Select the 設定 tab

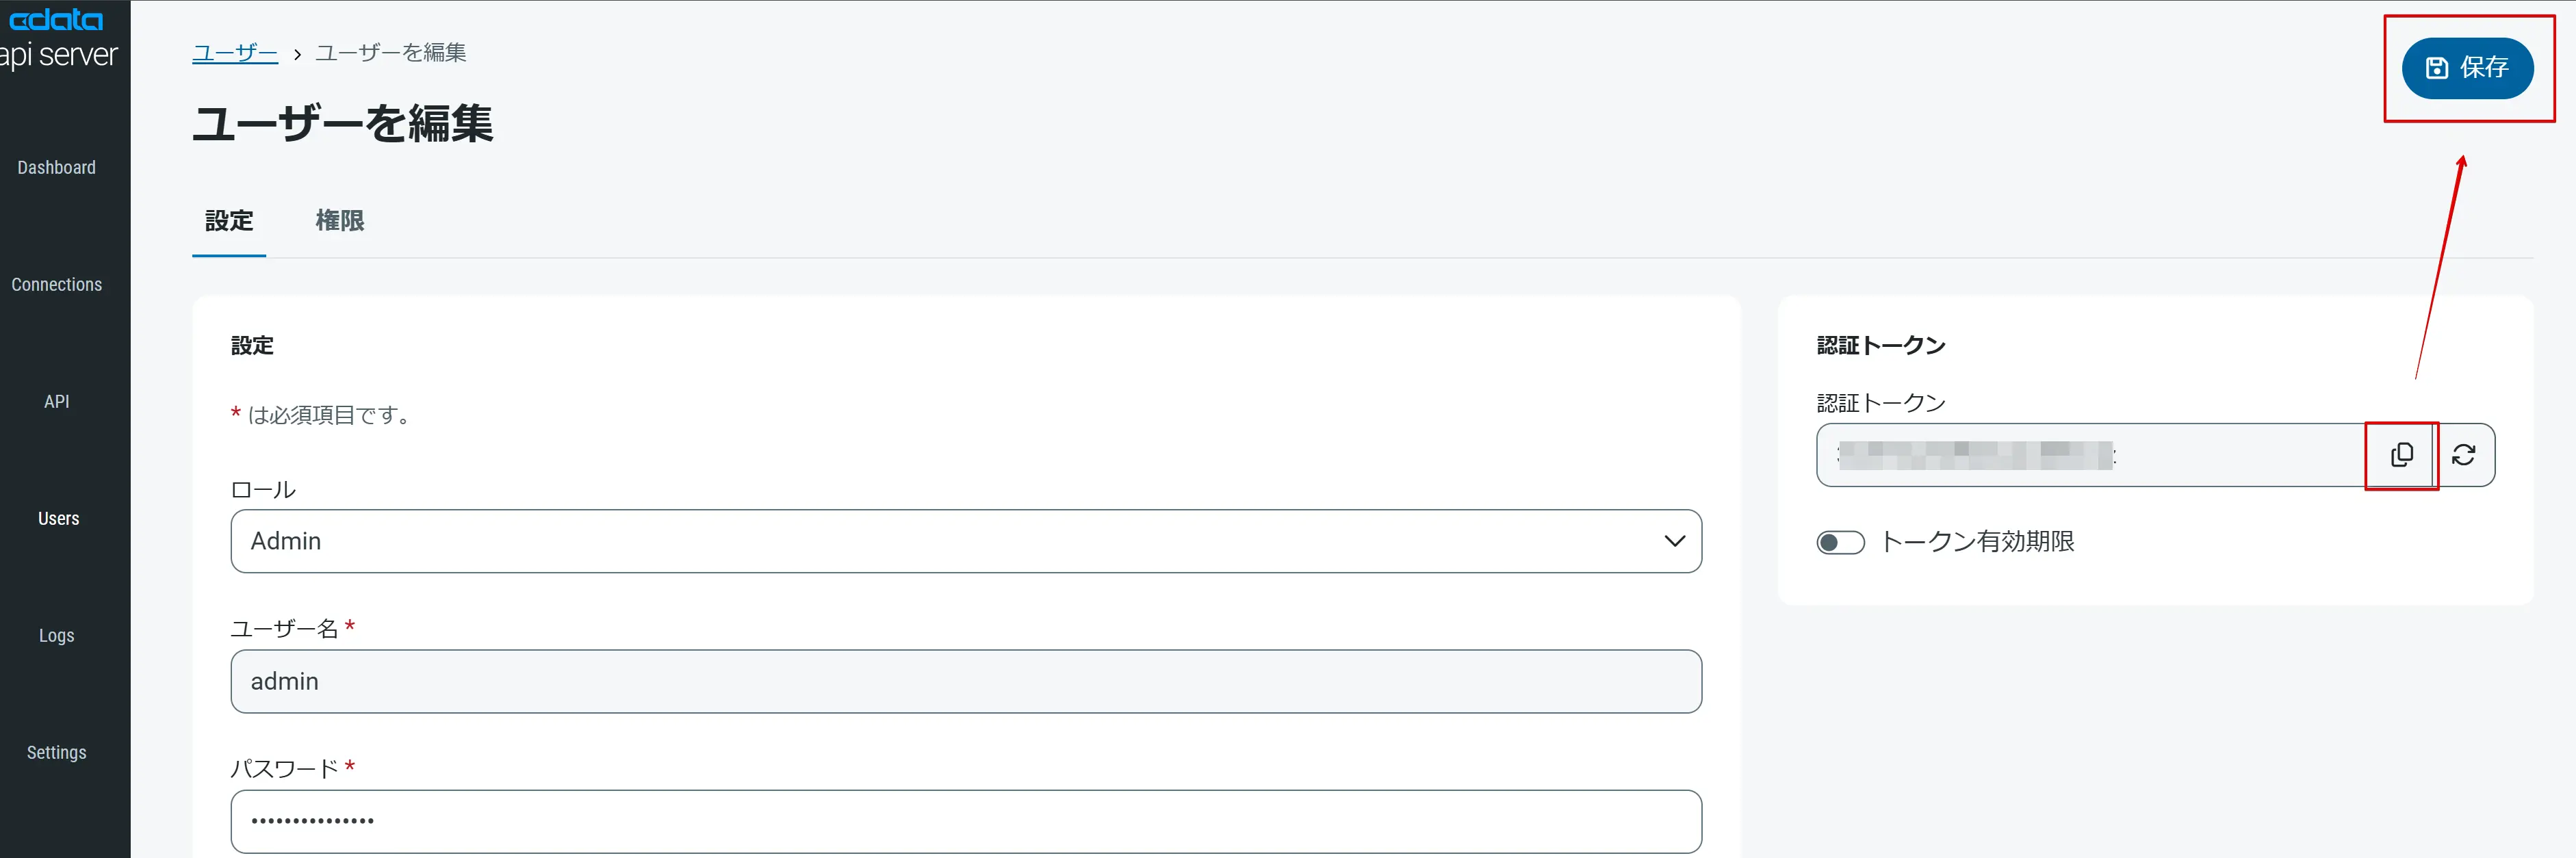click(x=229, y=221)
